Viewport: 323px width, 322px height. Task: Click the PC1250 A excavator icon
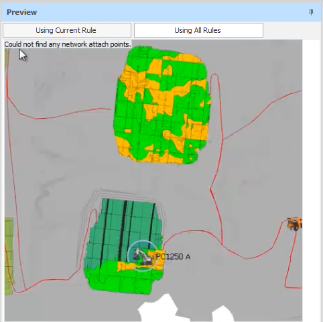143,257
